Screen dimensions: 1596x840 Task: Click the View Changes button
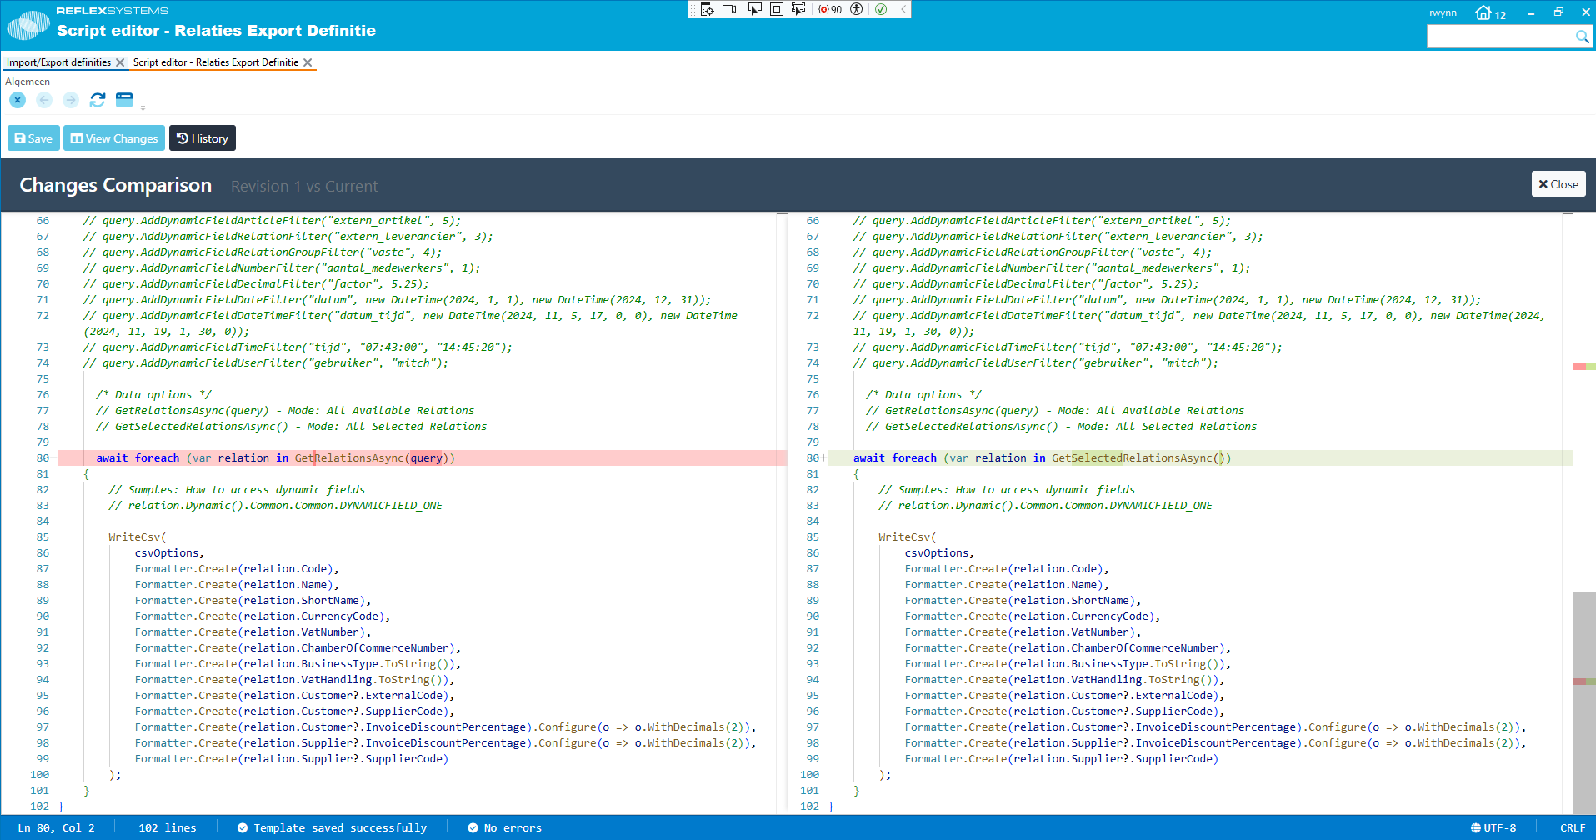[x=114, y=138]
